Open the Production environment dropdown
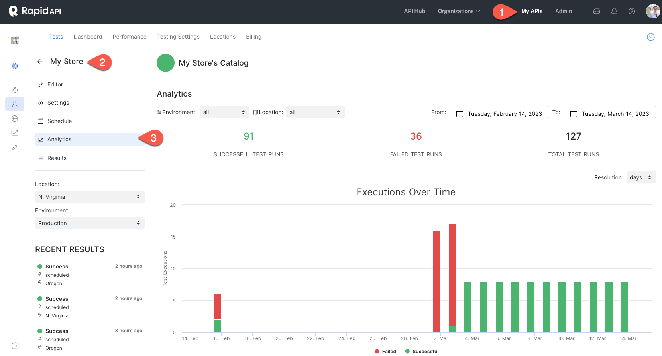 point(90,223)
